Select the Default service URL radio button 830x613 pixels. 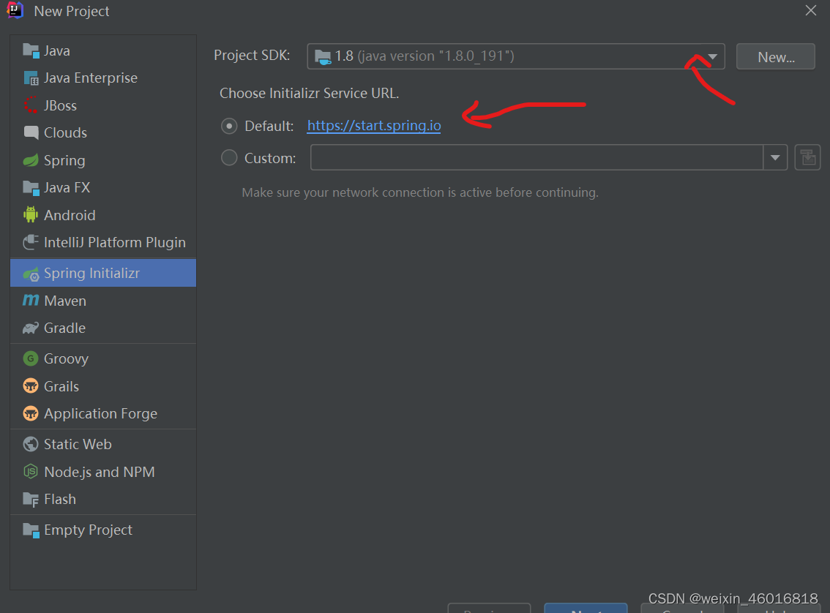[228, 126]
